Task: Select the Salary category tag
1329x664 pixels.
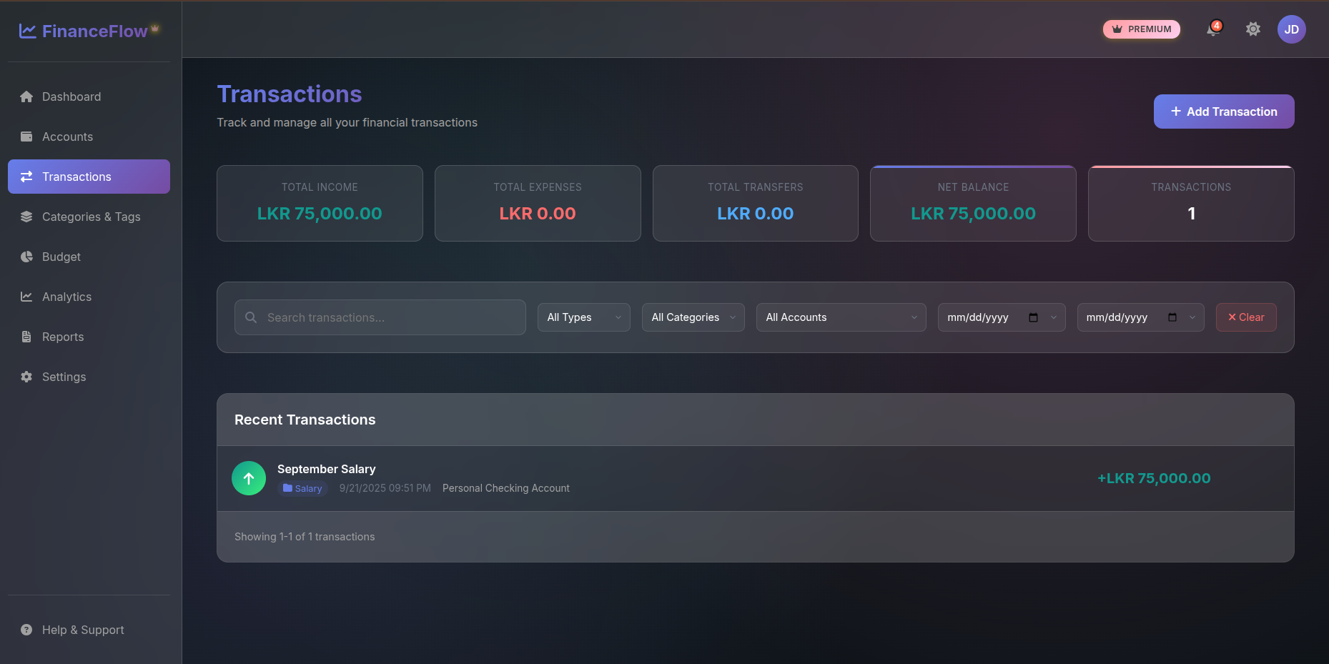Action: (x=302, y=489)
